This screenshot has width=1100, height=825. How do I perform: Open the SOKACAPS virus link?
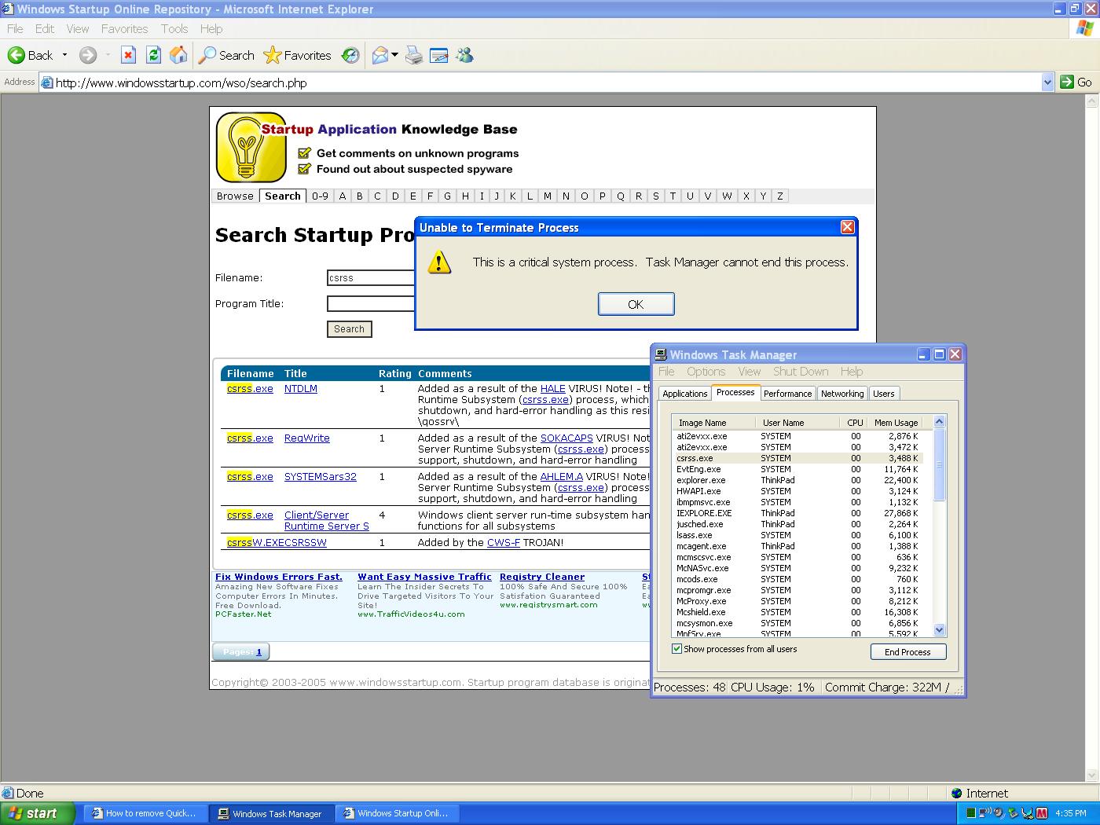(x=566, y=438)
